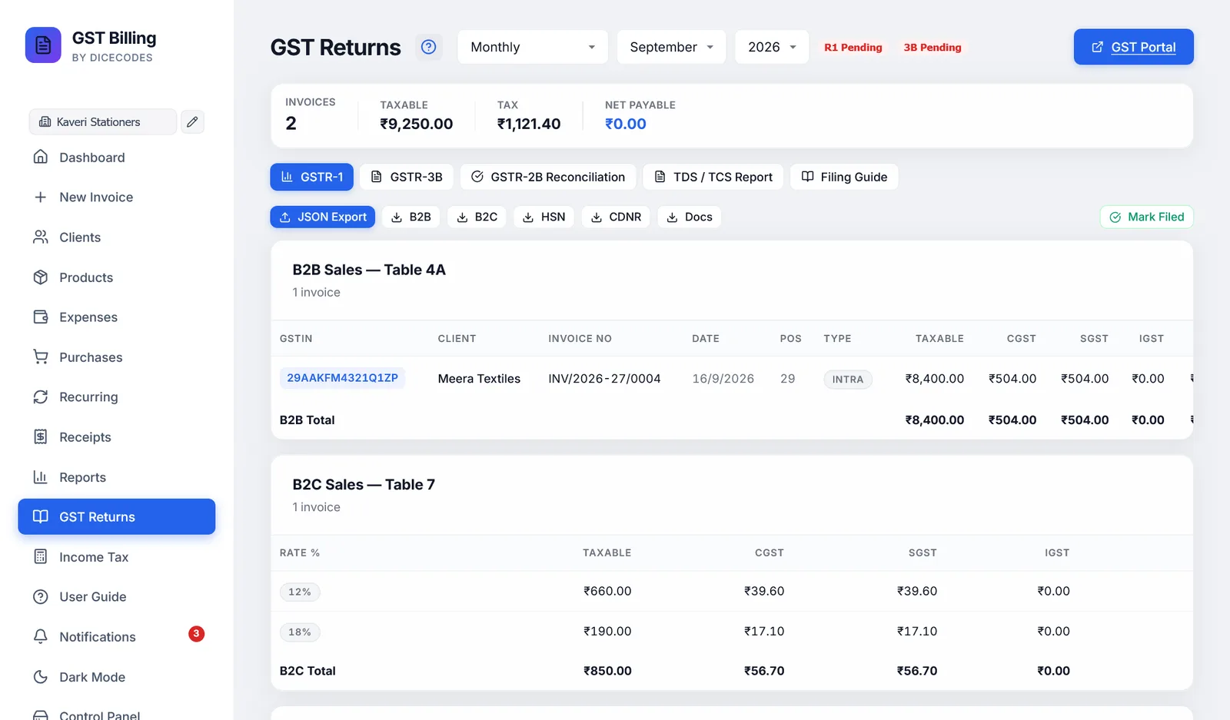This screenshot has width=1230, height=720.
Task: Click the external link icon on GST Portal
Action: tap(1098, 47)
